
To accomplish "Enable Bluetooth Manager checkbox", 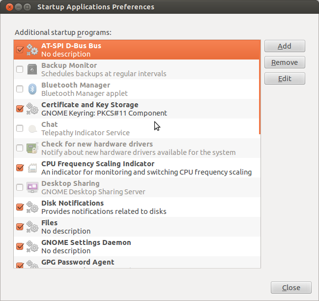I will pyautogui.click(x=20, y=89).
